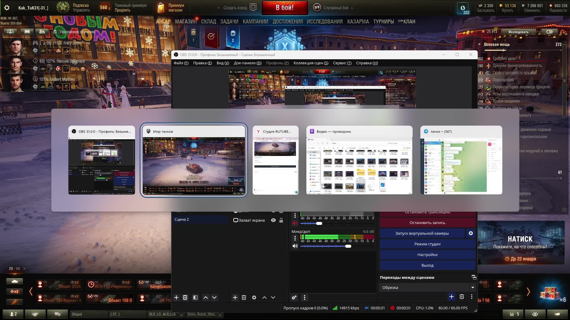Toggle visibility eye of Захват экрана source
This screenshot has width=570, height=320.
[273, 220]
